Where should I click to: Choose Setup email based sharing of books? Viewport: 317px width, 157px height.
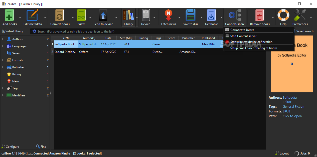(259, 48)
